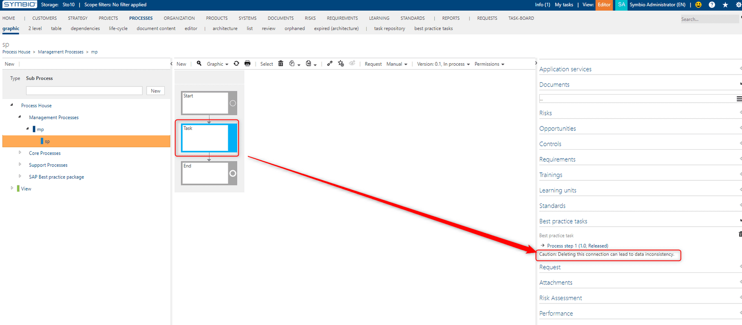Open help with the question mark icon

click(712, 5)
